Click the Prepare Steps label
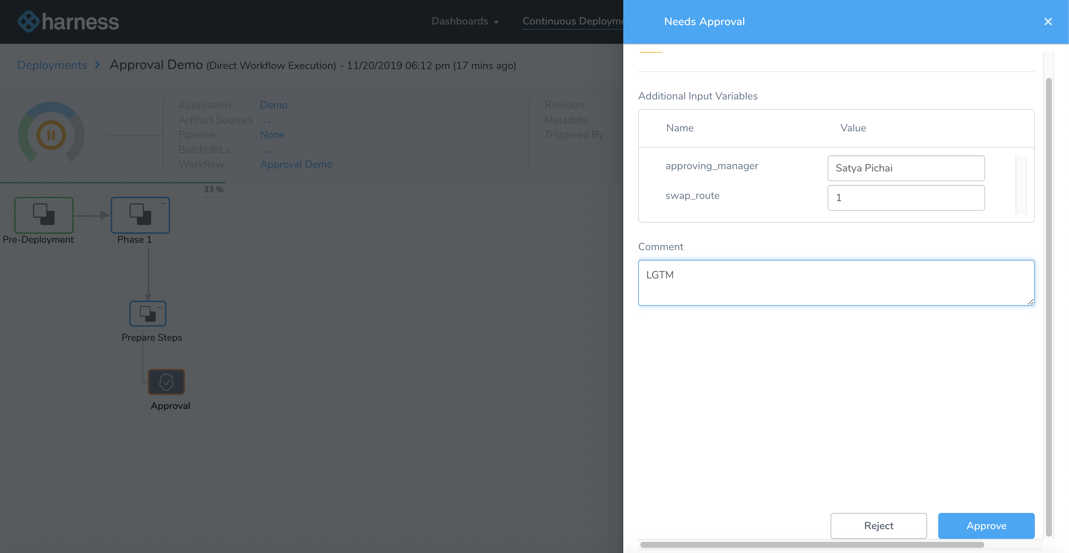This screenshot has height=553, width=1069. 152,337
